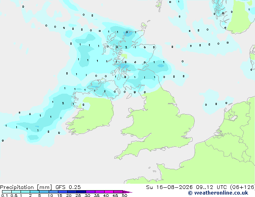Click the "35" legend scale label

click(x=97, y=195)
